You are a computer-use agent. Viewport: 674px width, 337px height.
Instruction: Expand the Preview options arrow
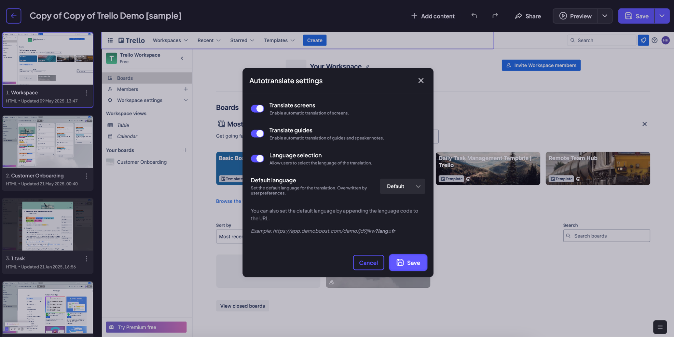click(x=605, y=16)
